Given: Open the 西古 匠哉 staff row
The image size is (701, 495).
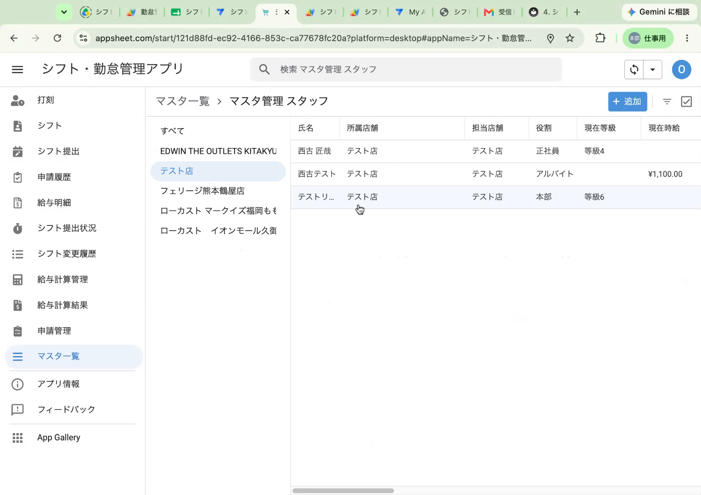Looking at the screenshot, I should 496,151.
